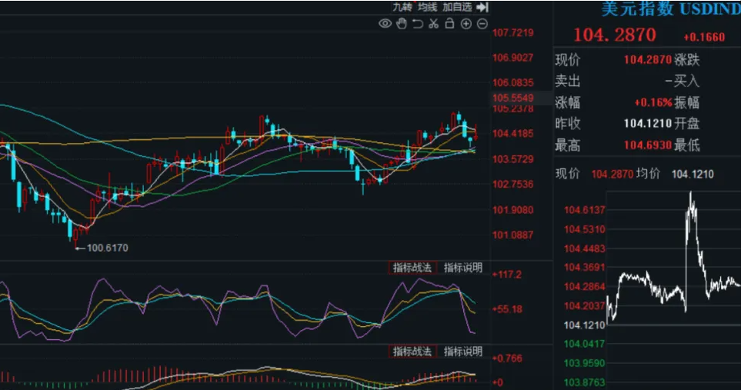Click the 104.2870 current price value
The image size is (741, 390).
pyautogui.click(x=615, y=35)
